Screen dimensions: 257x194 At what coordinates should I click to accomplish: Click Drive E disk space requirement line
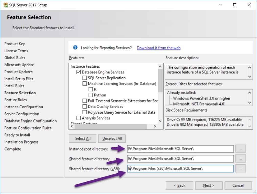pos(205,125)
